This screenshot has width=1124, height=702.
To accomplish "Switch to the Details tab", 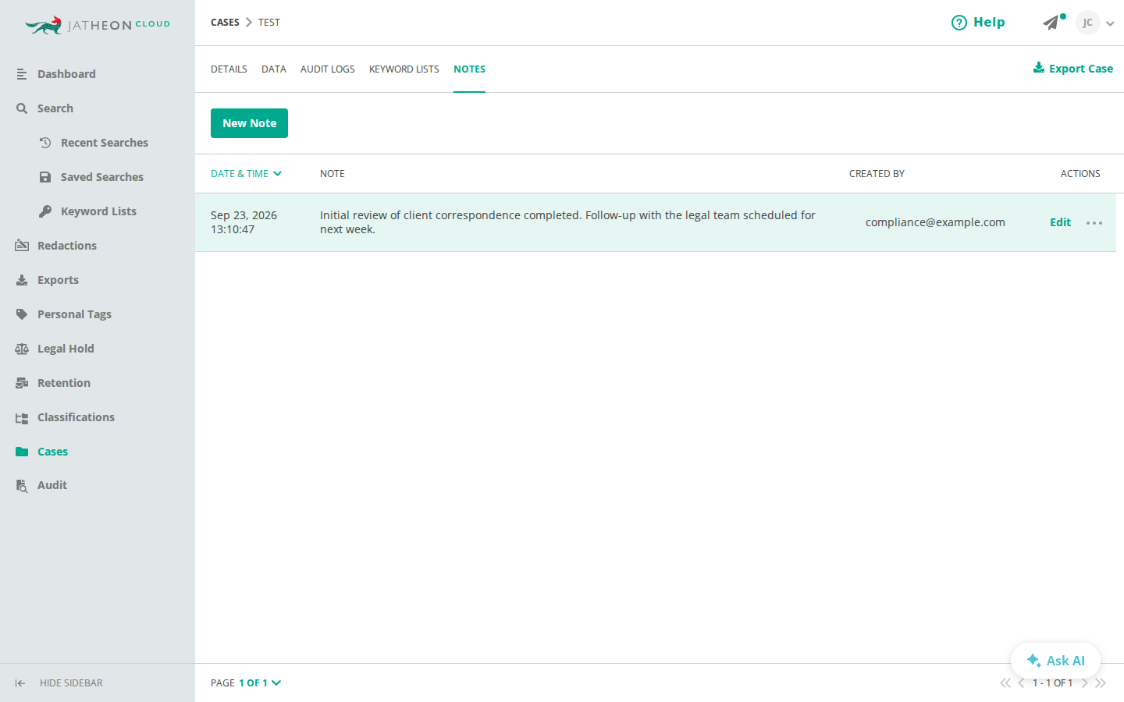I will point(229,69).
